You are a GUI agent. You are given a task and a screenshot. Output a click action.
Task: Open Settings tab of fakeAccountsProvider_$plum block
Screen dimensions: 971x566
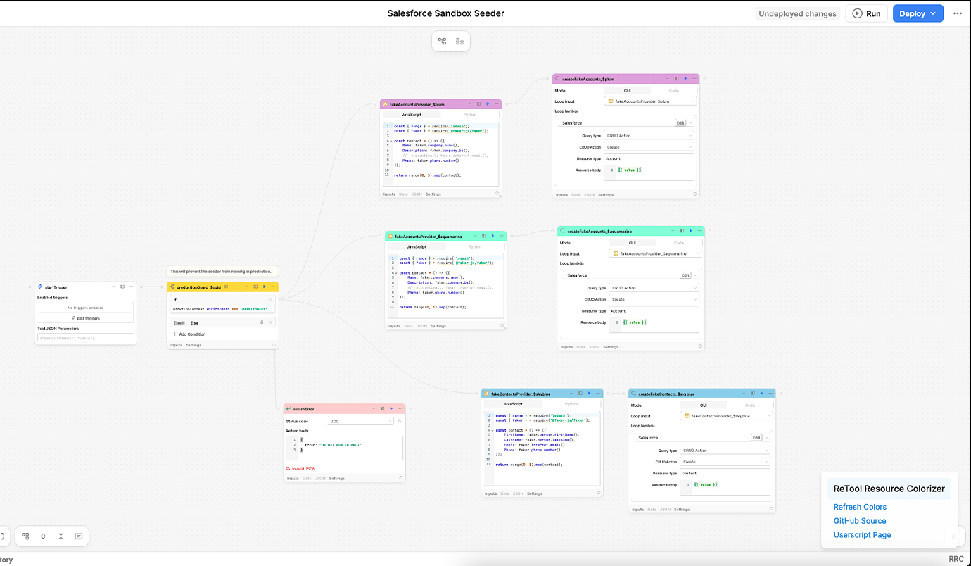[x=433, y=194]
